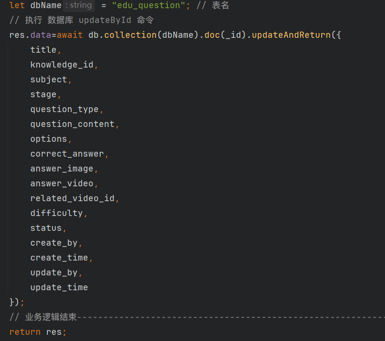
Task: Click the update_by property
Action: point(54,273)
